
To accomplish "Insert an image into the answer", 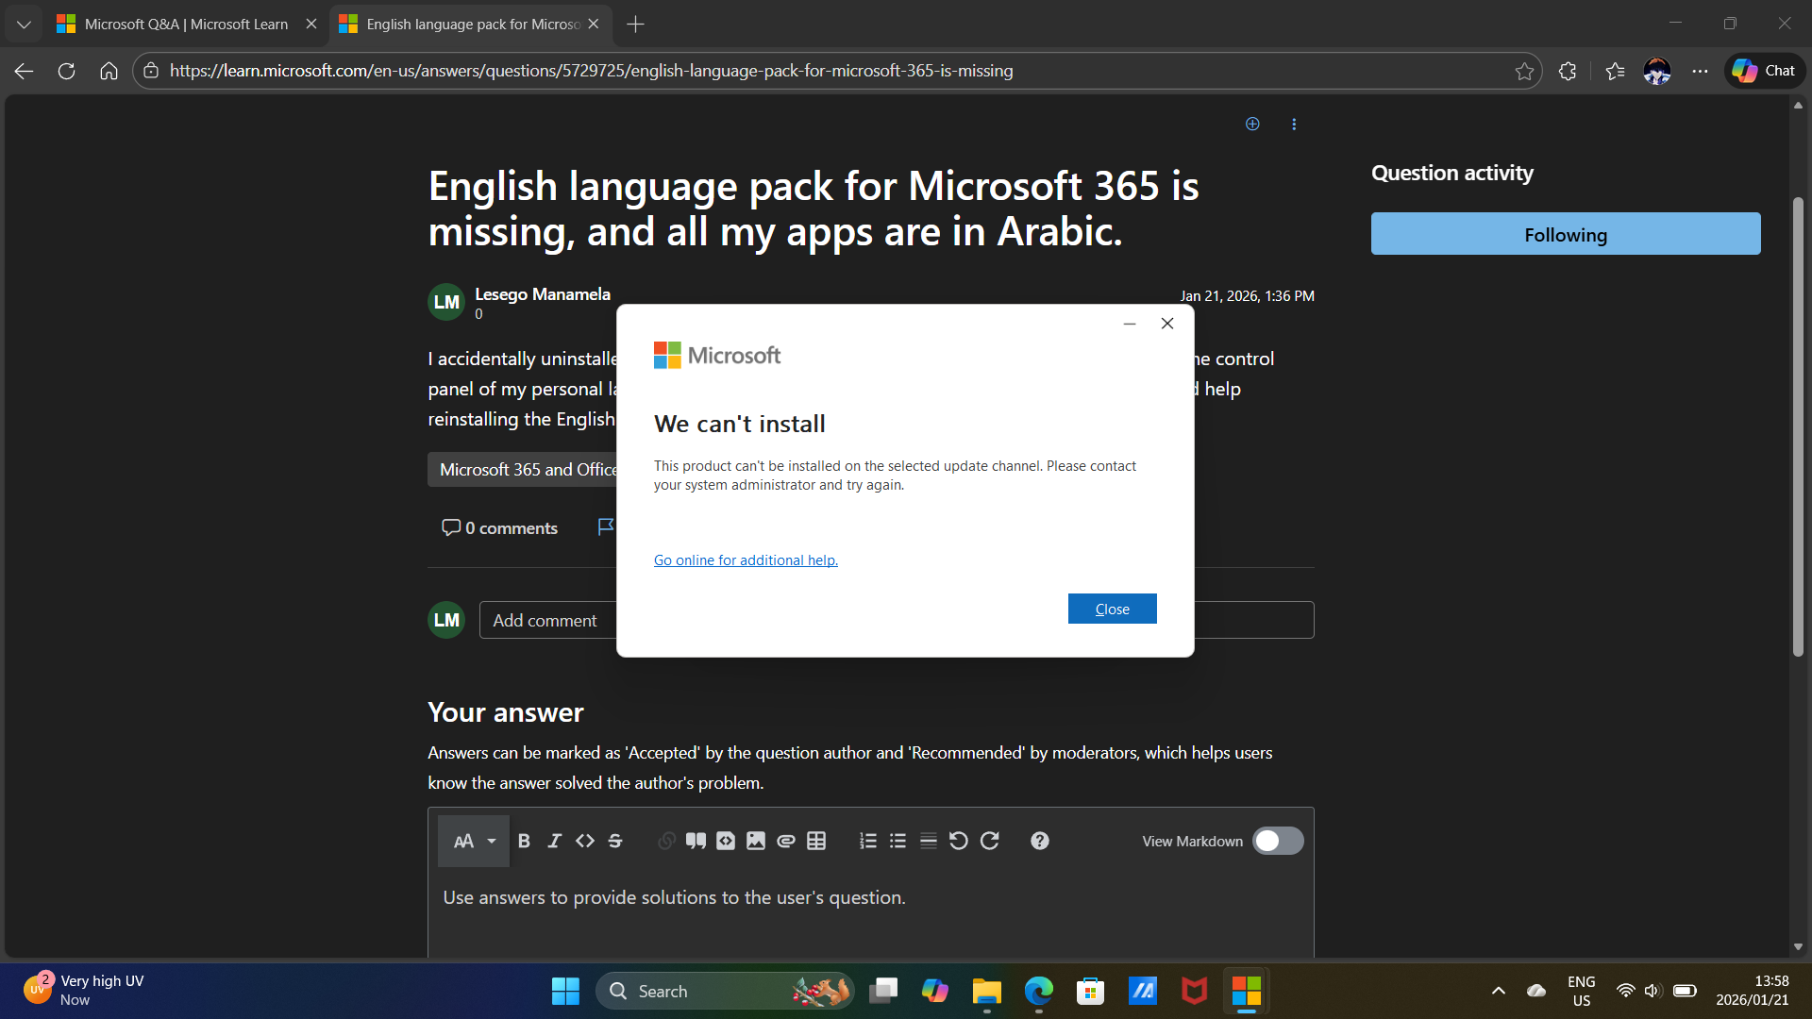I will (756, 841).
